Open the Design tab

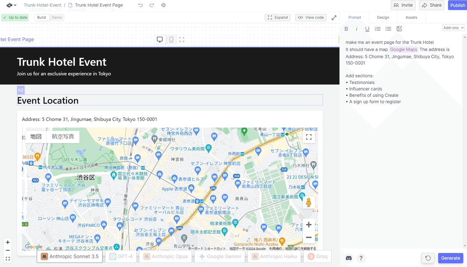pyautogui.click(x=383, y=17)
